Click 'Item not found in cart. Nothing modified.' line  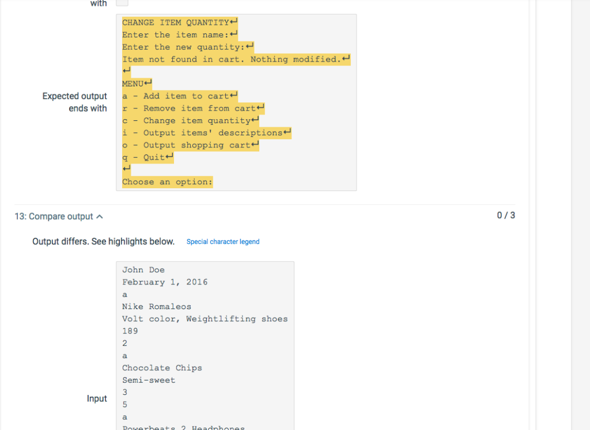pos(236,59)
